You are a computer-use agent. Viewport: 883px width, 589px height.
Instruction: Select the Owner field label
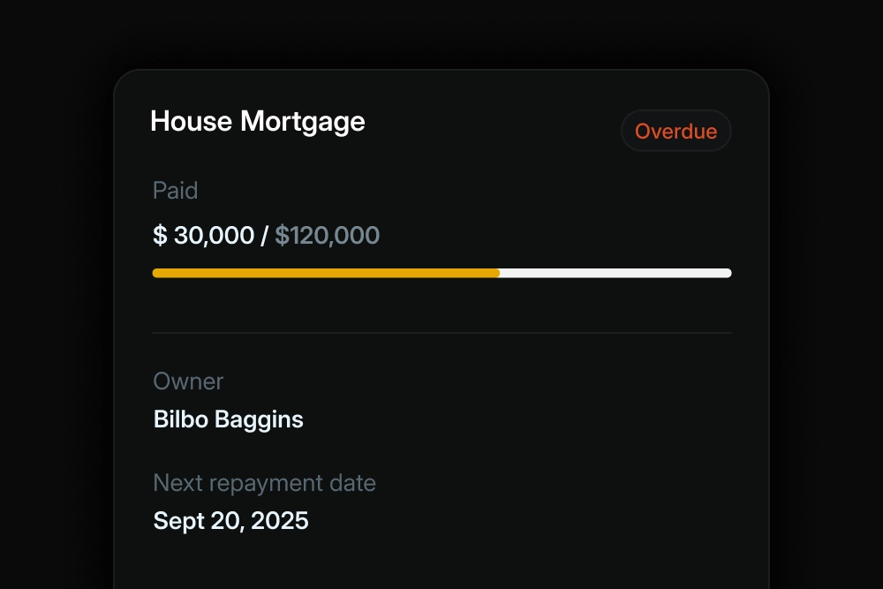[x=188, y=381]
